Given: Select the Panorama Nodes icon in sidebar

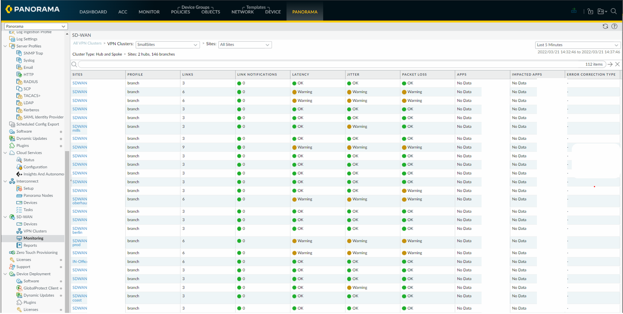Looking at the screenshot, I should (x=19, y=196).
